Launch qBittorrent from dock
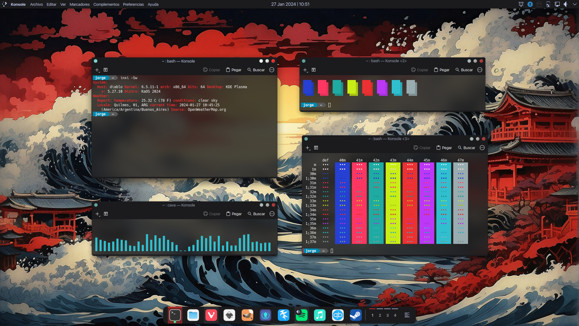579x326 pixels. [338, 315]
